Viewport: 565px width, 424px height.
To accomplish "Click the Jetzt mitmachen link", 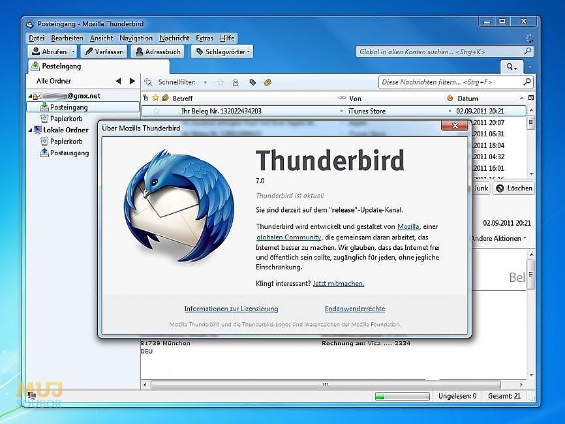I will (339, 284).
